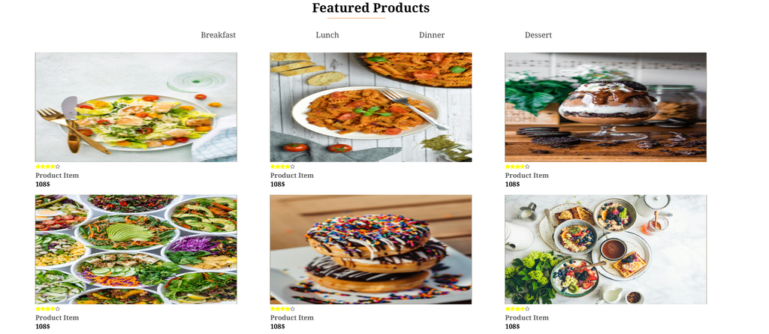Screen dimensions: 769x334
Task: Open the chicken salad plate image
Action: pyautogui.click(x=136, y=107)
